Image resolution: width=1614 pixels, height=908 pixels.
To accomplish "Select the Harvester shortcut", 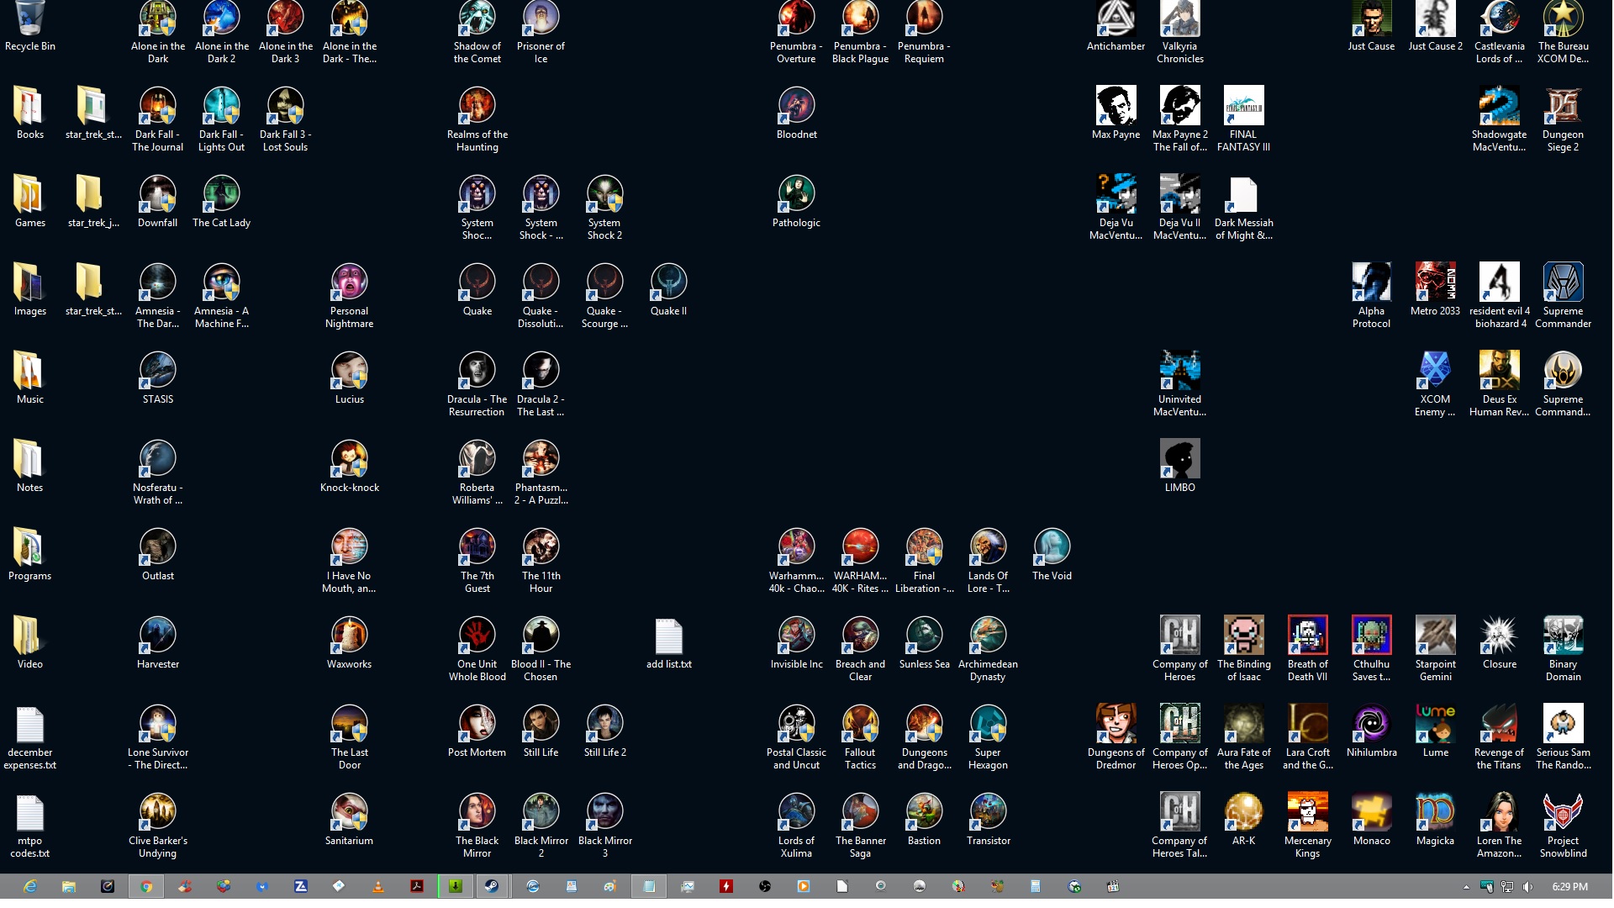I will tap(157, 641).
